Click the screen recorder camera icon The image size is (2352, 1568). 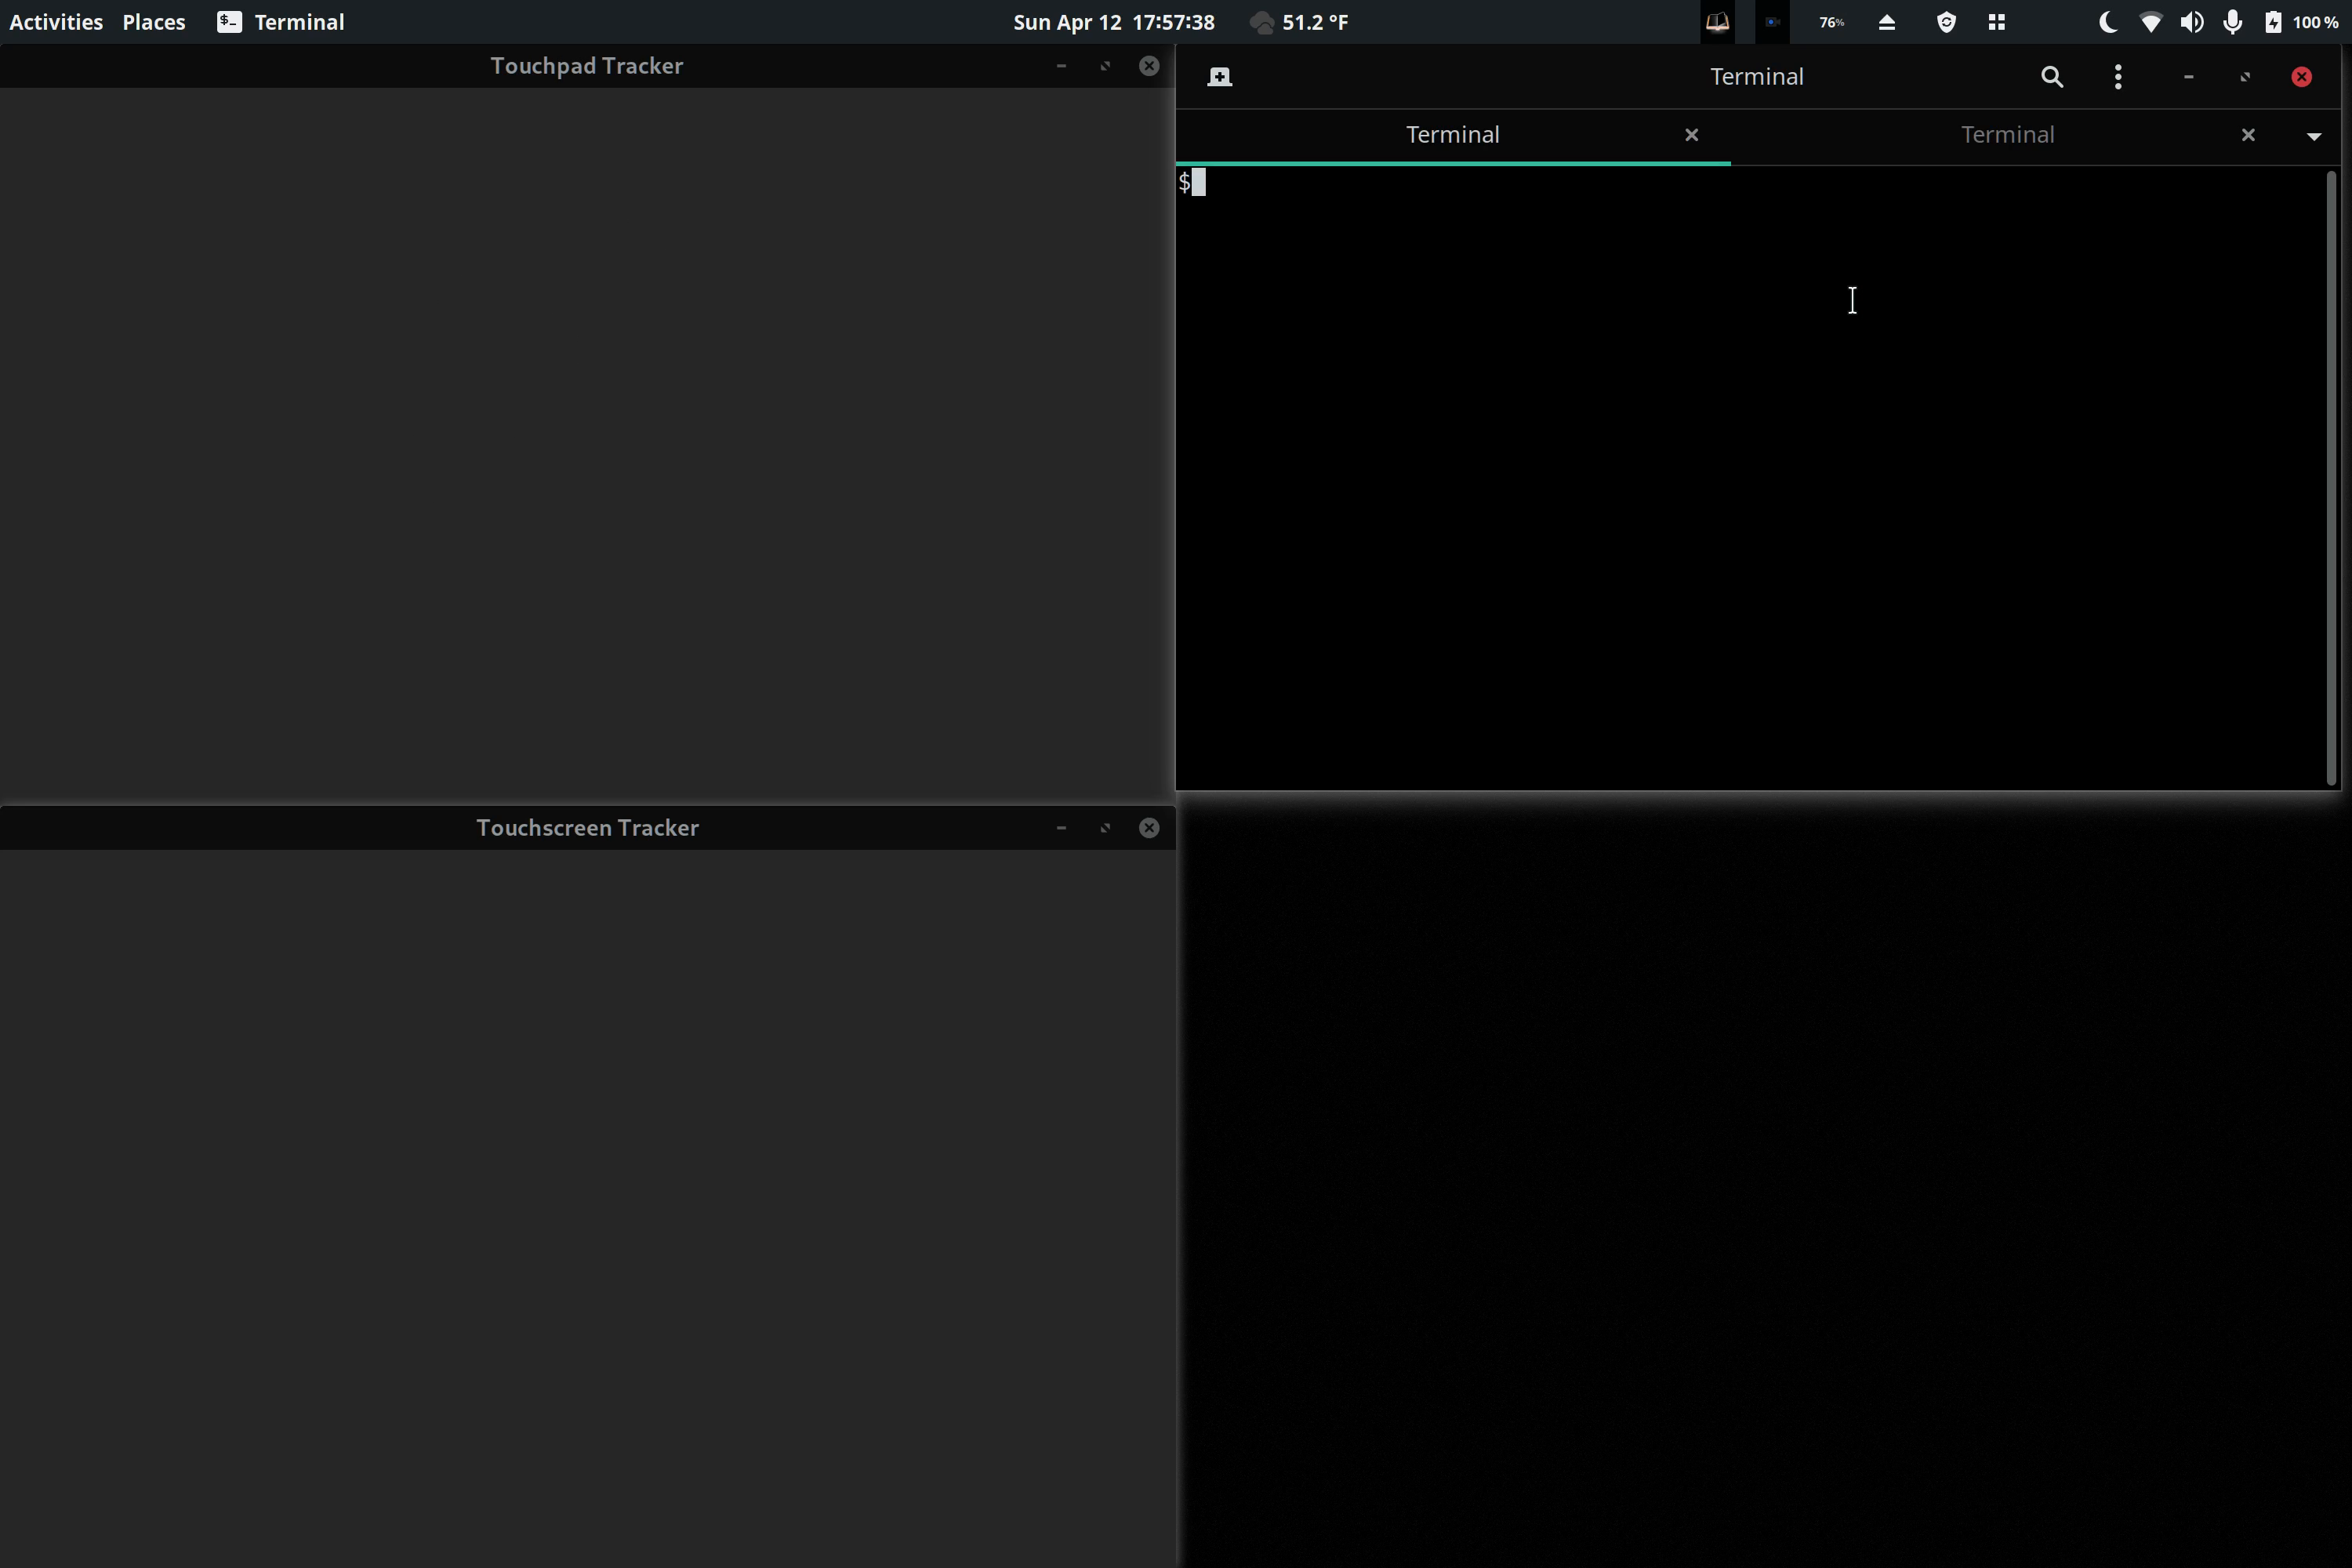(x=1772, y=22)
